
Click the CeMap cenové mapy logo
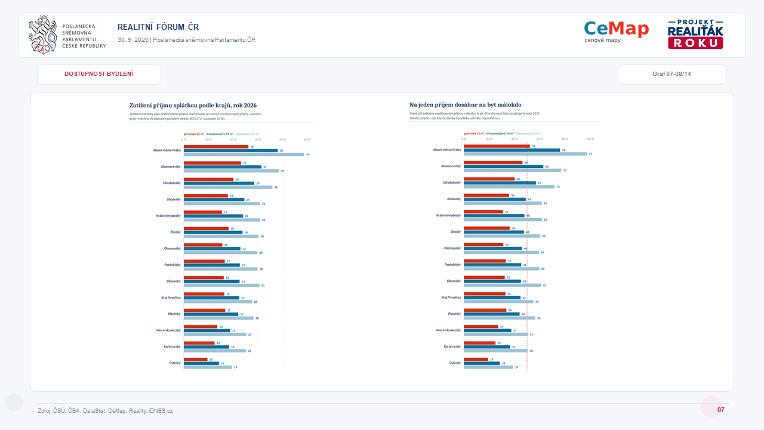click(617, 32)
